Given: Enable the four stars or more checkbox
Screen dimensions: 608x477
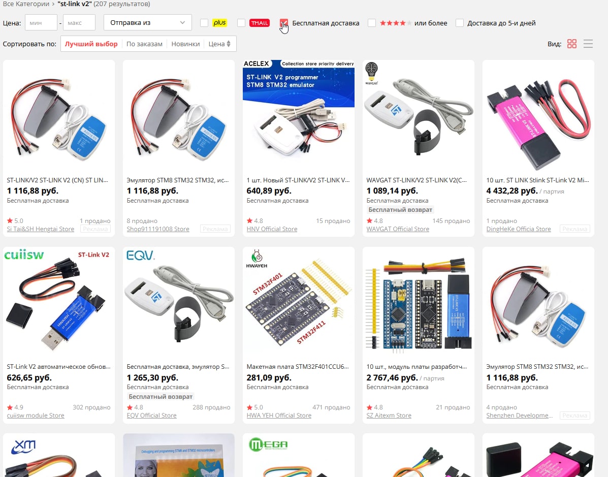Looking at the screenshot, I should tap(371, 23).
